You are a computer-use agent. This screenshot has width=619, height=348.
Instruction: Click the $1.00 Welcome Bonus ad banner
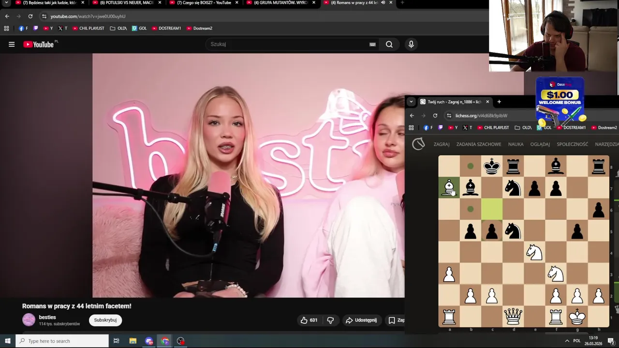560,101
